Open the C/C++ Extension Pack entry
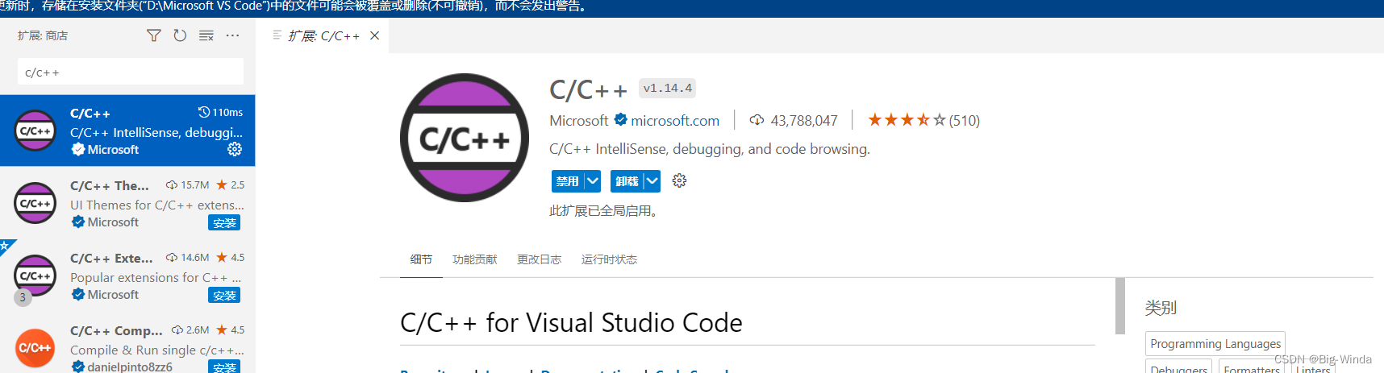The height and width of the screenshot is (373, 1384). pos(127,276)
